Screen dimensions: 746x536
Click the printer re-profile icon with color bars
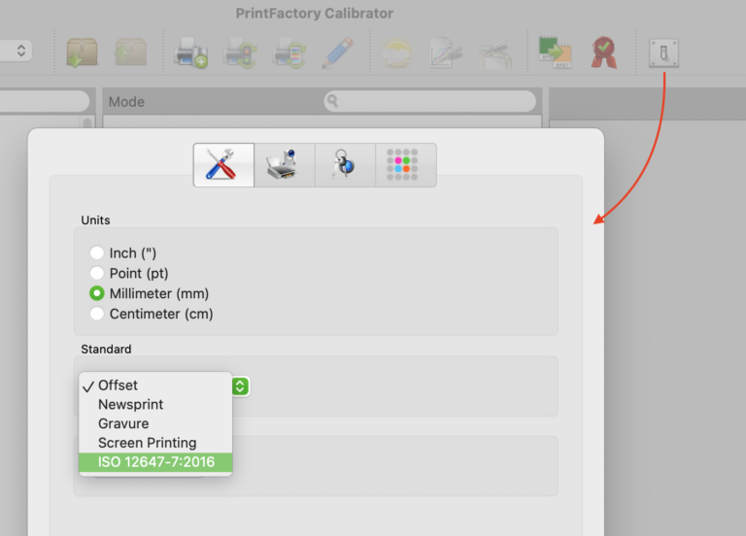(x=289, y=53)
